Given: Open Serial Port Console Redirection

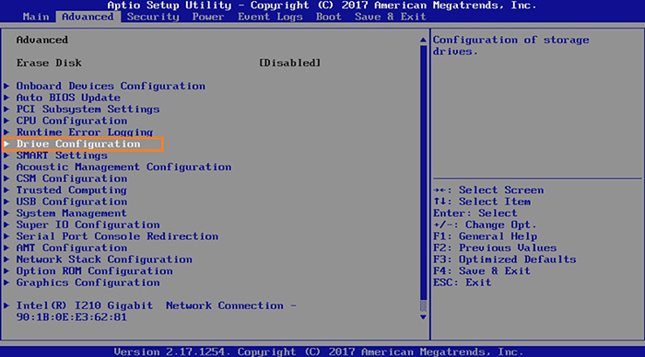Looking at the screenshot, I should pos(117,236).
